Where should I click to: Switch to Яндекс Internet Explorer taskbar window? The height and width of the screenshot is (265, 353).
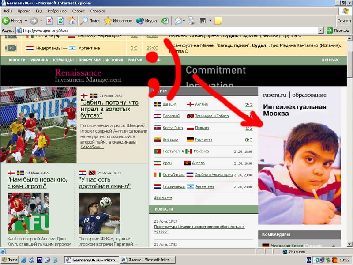point(148,260)
